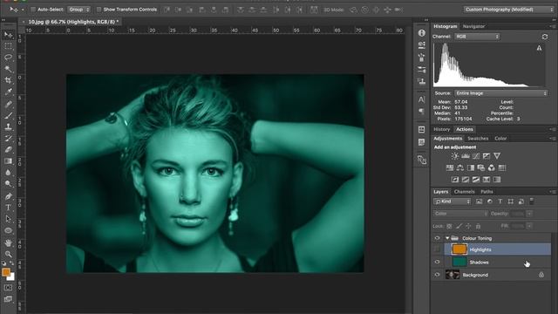This screenshot has width=558, height=314.
Task: Switch to the Color tab
Action: tap(500, 139)
